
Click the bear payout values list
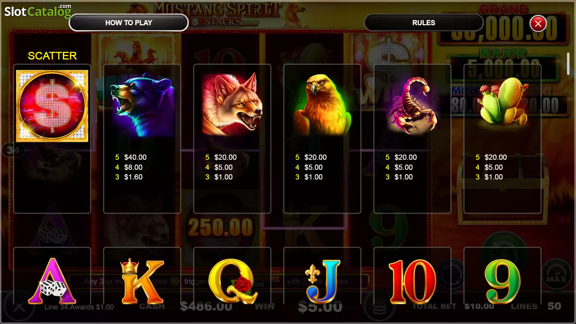131,167
